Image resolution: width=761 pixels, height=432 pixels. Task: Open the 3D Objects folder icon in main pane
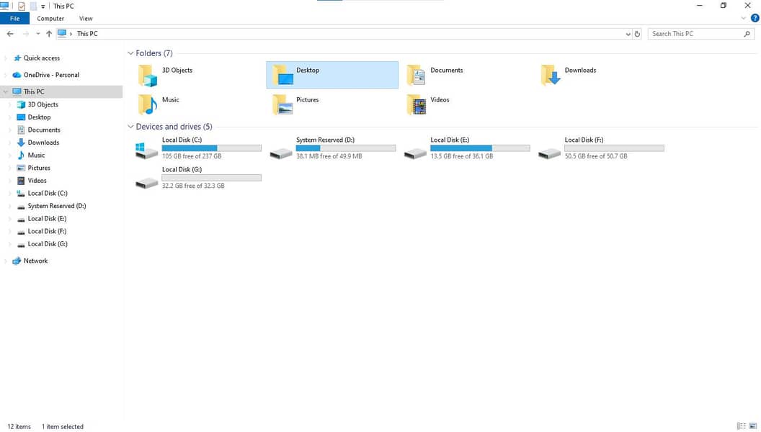pyautogui.click(x=148, y=76)
